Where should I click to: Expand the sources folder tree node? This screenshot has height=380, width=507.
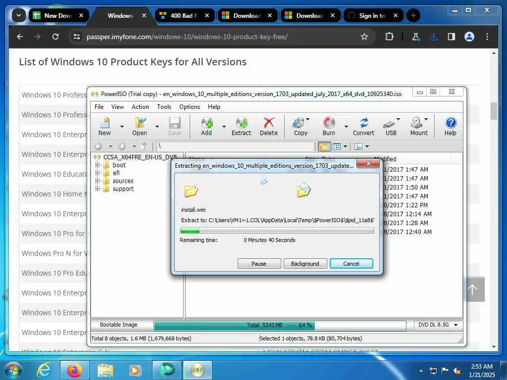click(97, 181)
